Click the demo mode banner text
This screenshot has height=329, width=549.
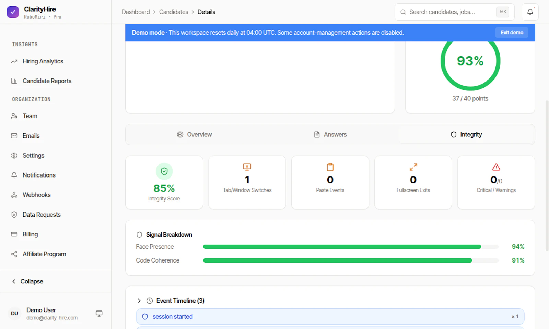point(268,33)
